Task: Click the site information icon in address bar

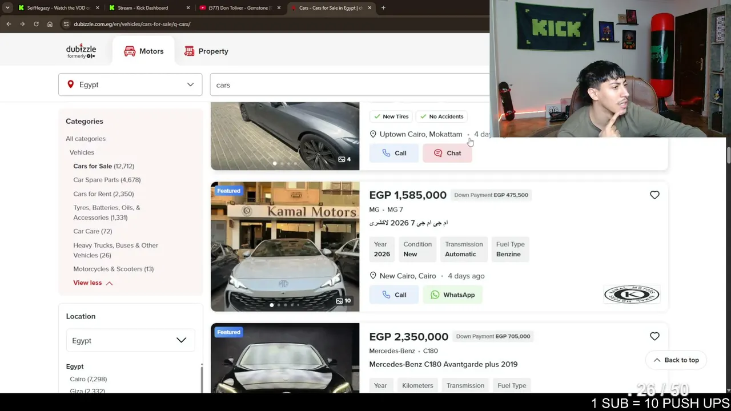Action: (x=66, y=24)
